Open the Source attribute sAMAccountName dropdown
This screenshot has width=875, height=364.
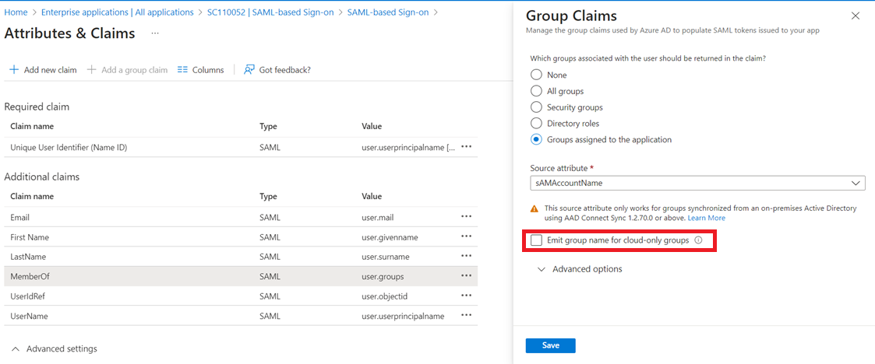(x=697, y=182)
